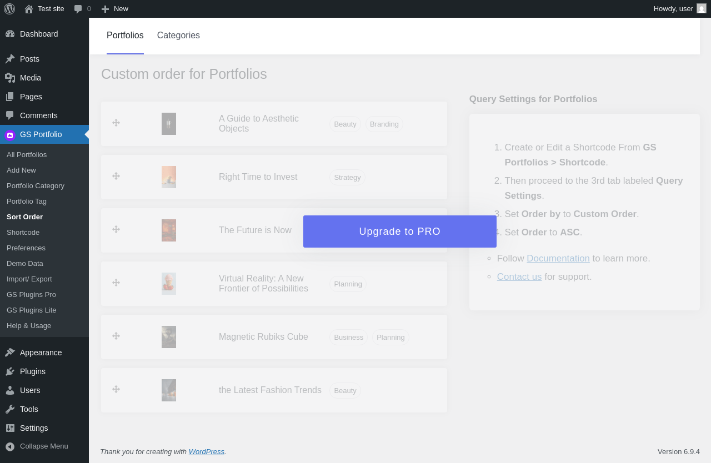Image resolution: width=711 pixels, height=463 pixels.
Task: Click the drag handle for Right Time to Invest
Action: 116,176
